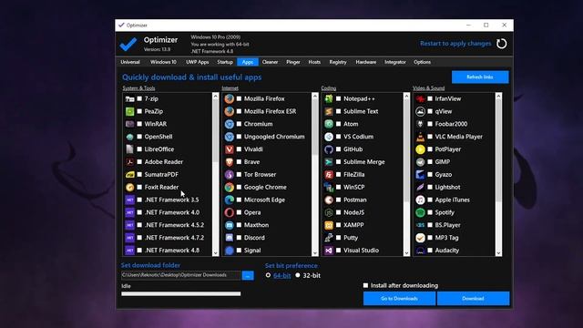This screenshot has width=583, height=328.
Task: Click the Download button
Action: 473,298
